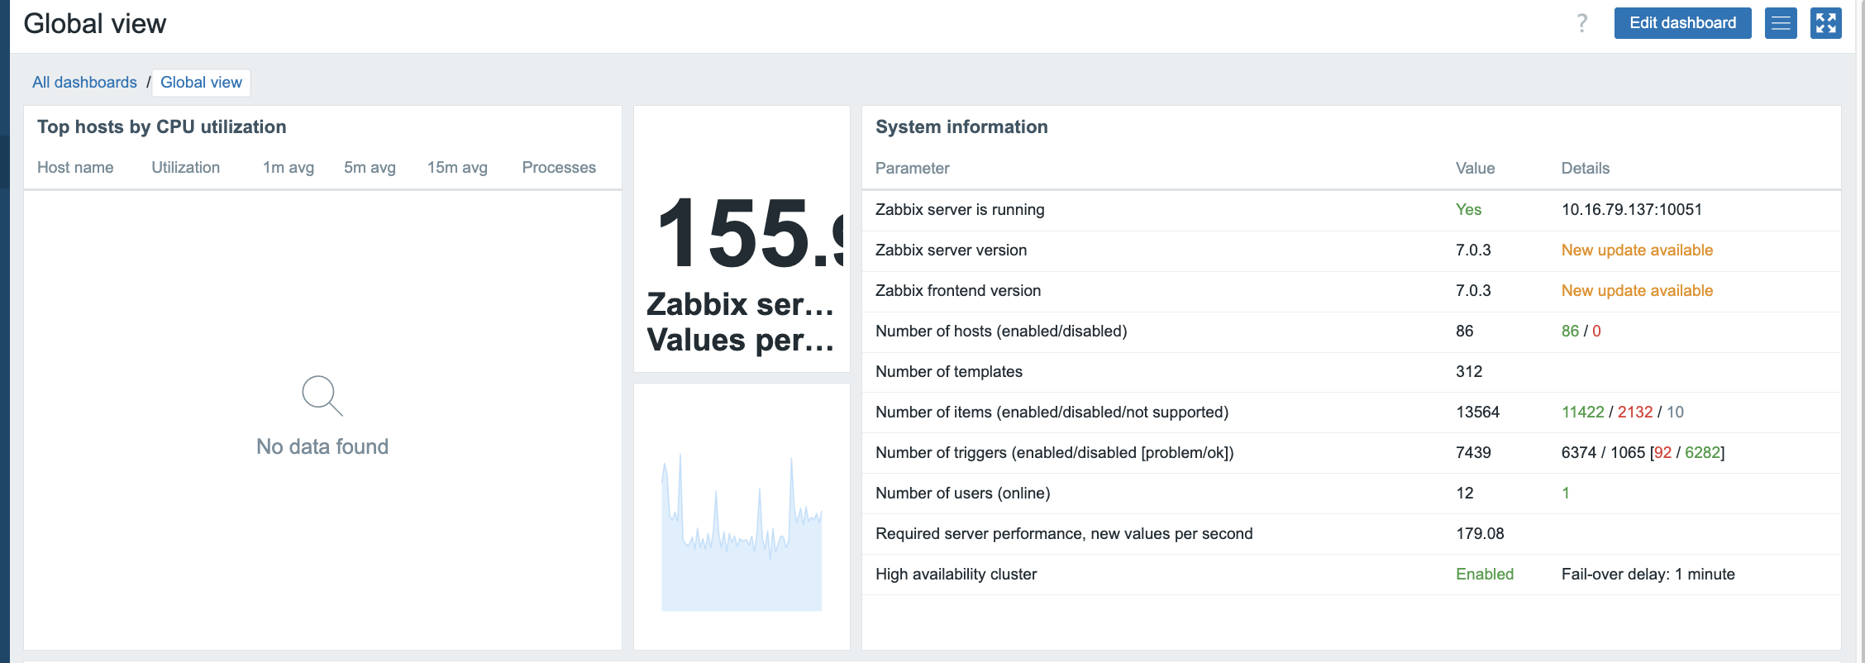The width and height of the screenshot is (1865, 663).
Task: Select the Global view breadcrumb tab
Action: pyautogui.click(x=201, y=83)
